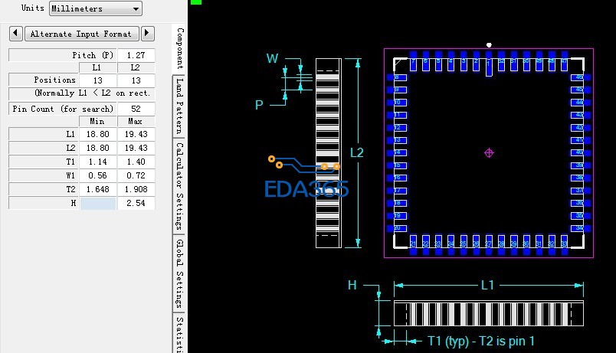
Task: Click the "Positions" row label
Action: tap(54, 80)
